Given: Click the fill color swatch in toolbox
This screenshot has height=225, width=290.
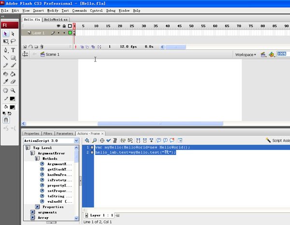Looking at the screenshot, I should tap(12, 107).
